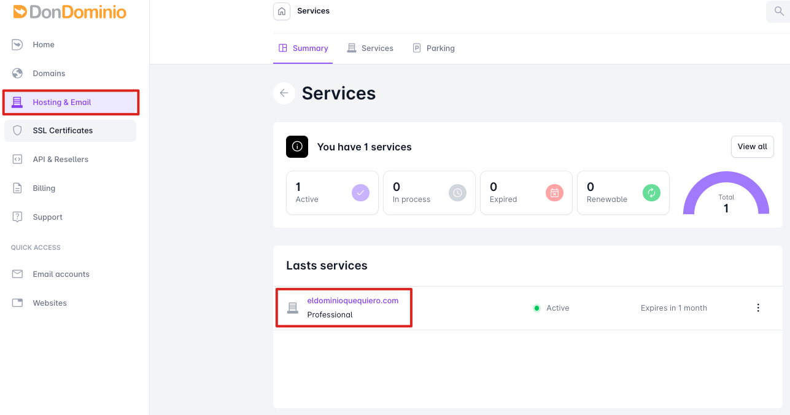Click the home icon in the breadcrumb
790x415 pixels.
click(x=282, y=11)
